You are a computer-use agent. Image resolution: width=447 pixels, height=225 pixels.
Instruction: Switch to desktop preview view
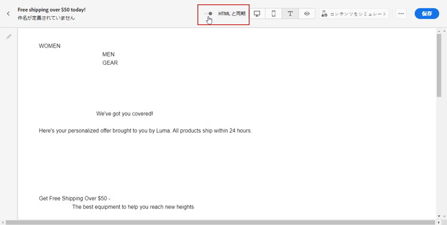click(x=257, y=13)
